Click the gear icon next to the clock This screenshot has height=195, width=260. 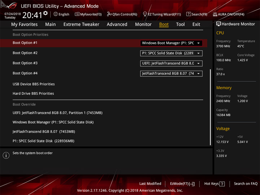tap(45, 13)
